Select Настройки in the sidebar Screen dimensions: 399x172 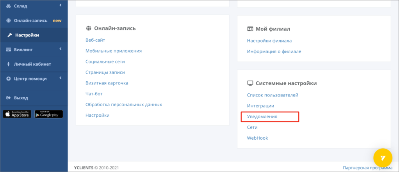pos(27,35)
